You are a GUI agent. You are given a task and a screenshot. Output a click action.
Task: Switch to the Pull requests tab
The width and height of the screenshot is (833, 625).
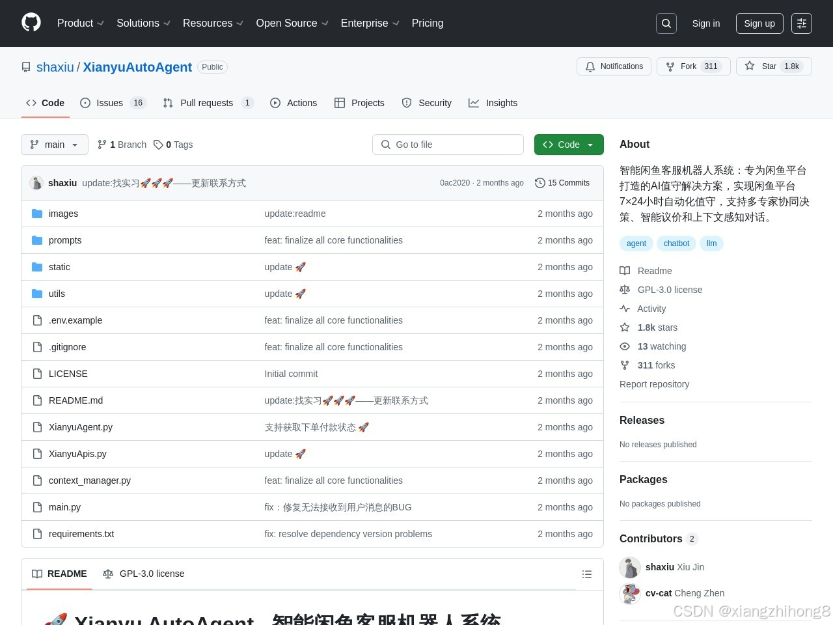tap(208, 103)
